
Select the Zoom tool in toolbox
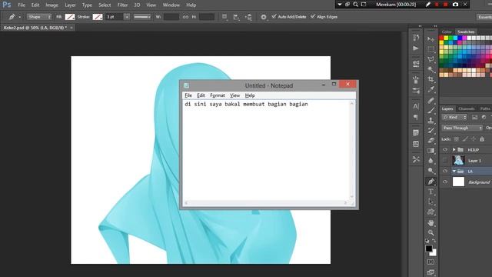[430, 232]
